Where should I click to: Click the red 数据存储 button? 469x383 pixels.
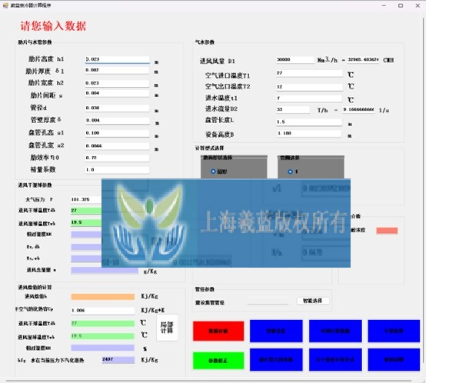218,331
